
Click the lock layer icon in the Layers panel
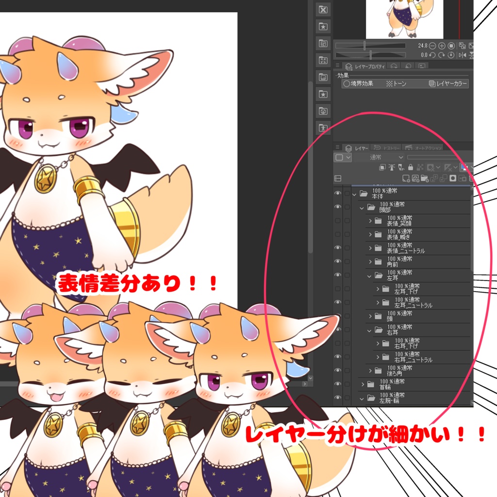(x=411, y=167)
